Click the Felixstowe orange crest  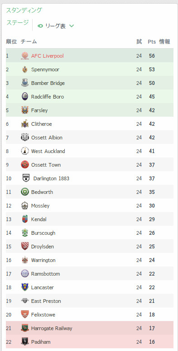click(25, 315)
